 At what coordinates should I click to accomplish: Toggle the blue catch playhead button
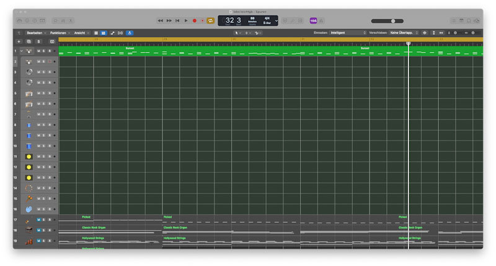(x=130, y=33)
